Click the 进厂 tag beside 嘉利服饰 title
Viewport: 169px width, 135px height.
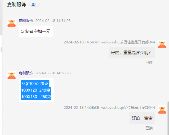(35, 4)
